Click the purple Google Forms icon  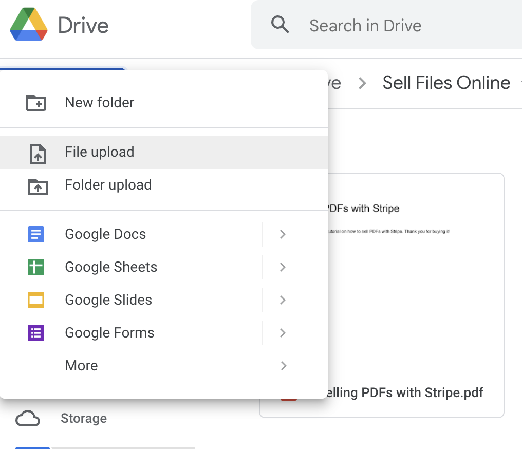click(x=36, y=333)
